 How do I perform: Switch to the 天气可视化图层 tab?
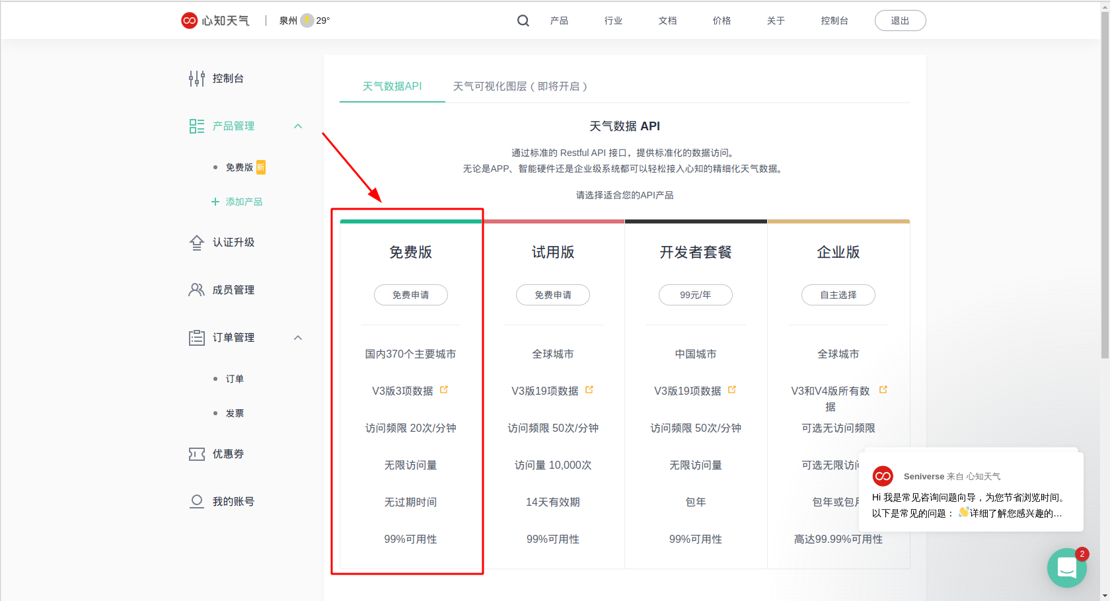coord(521,86)
